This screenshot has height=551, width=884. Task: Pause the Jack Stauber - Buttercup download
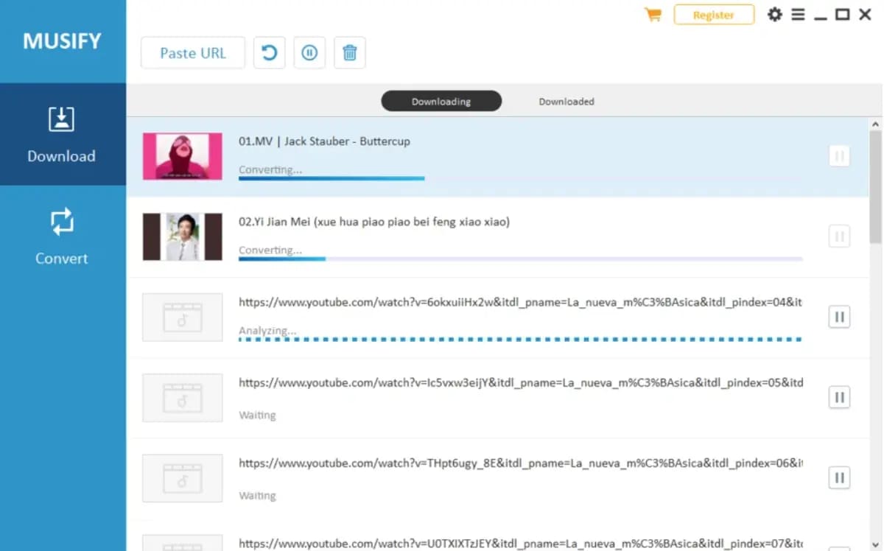tap(839, 156)
